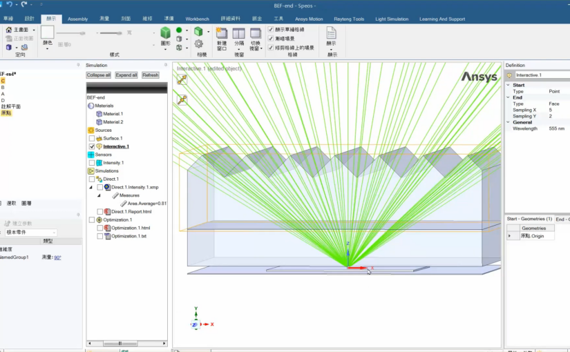Click the Interactive.1 name field in Definition
The image size is (570, 352).
tap(542, 75)
